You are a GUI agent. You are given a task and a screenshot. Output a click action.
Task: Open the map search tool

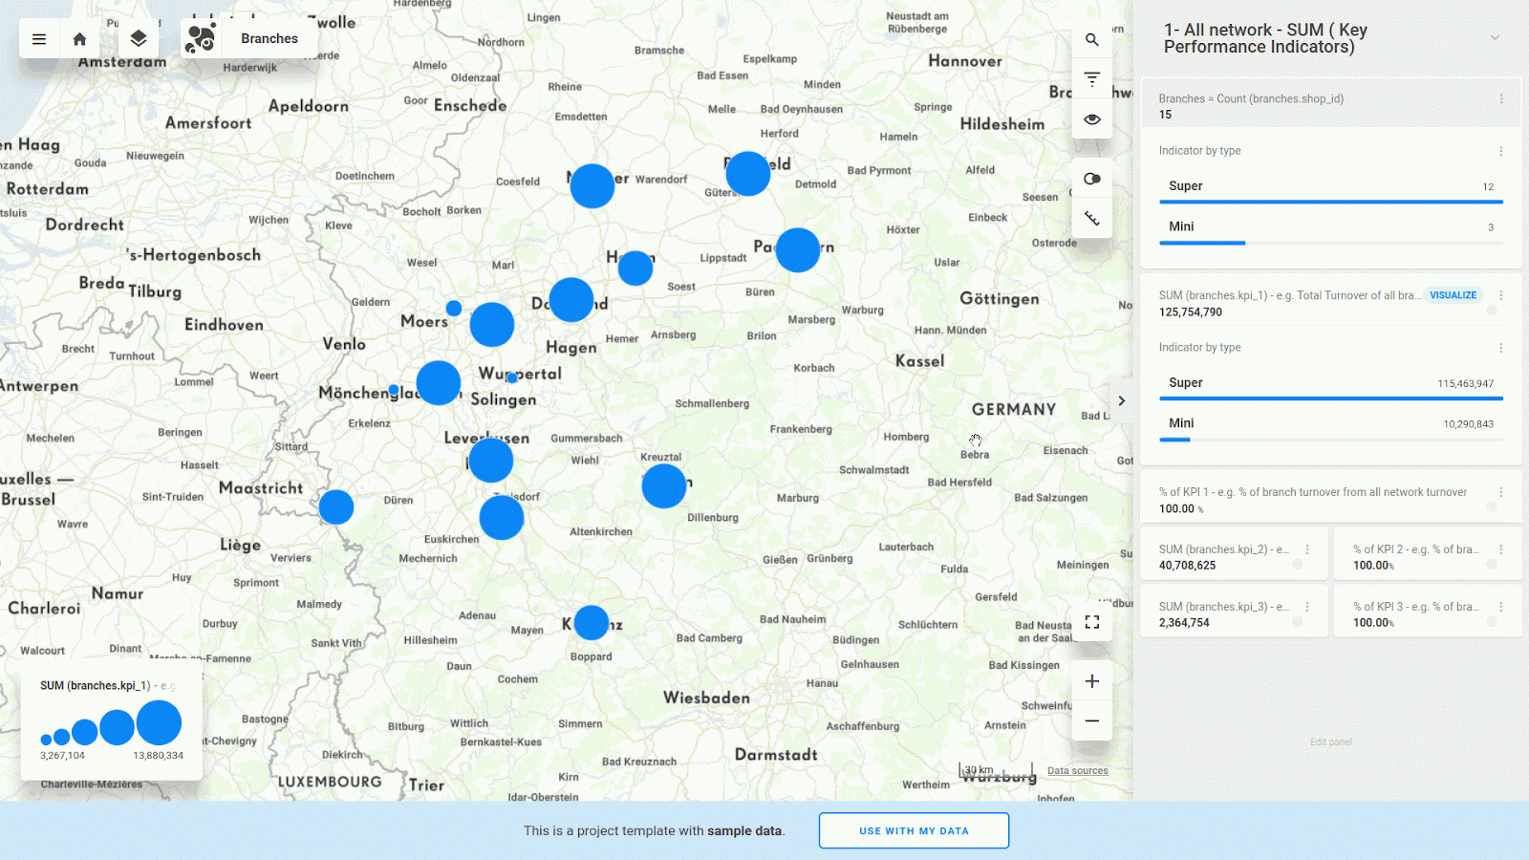(x=1092, y=40)
